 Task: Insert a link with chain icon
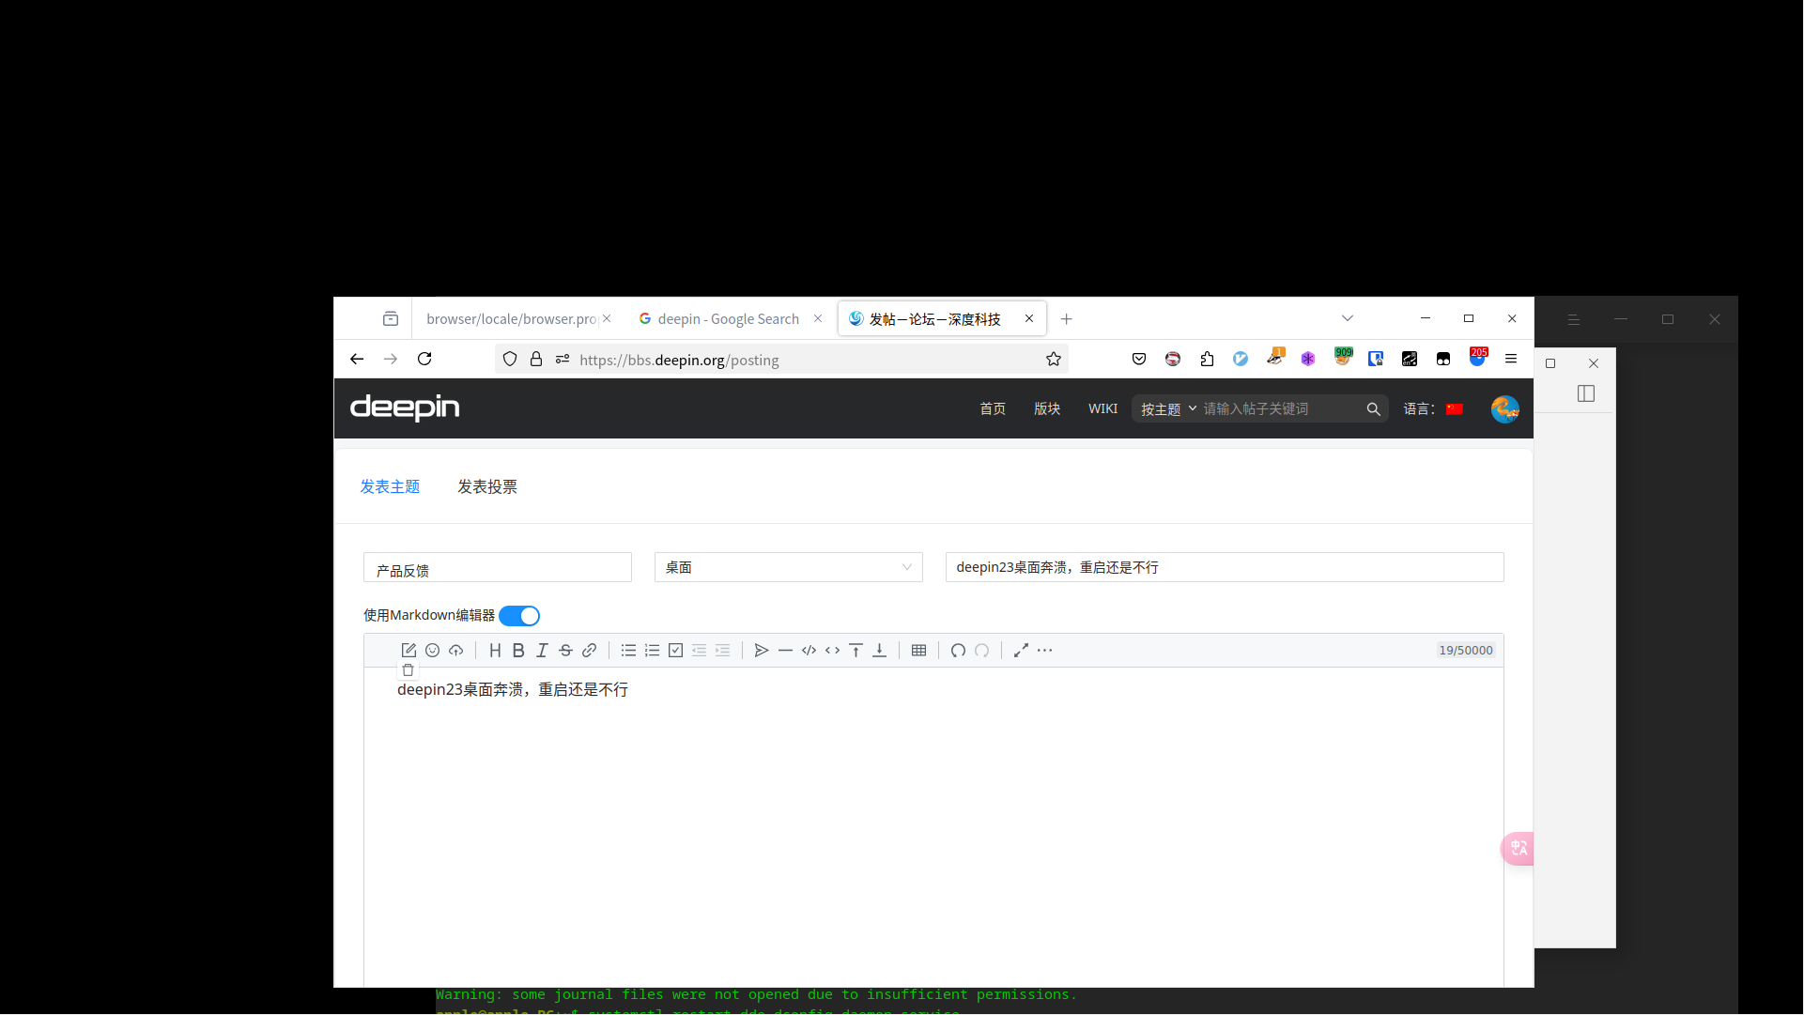click(590, 651)
